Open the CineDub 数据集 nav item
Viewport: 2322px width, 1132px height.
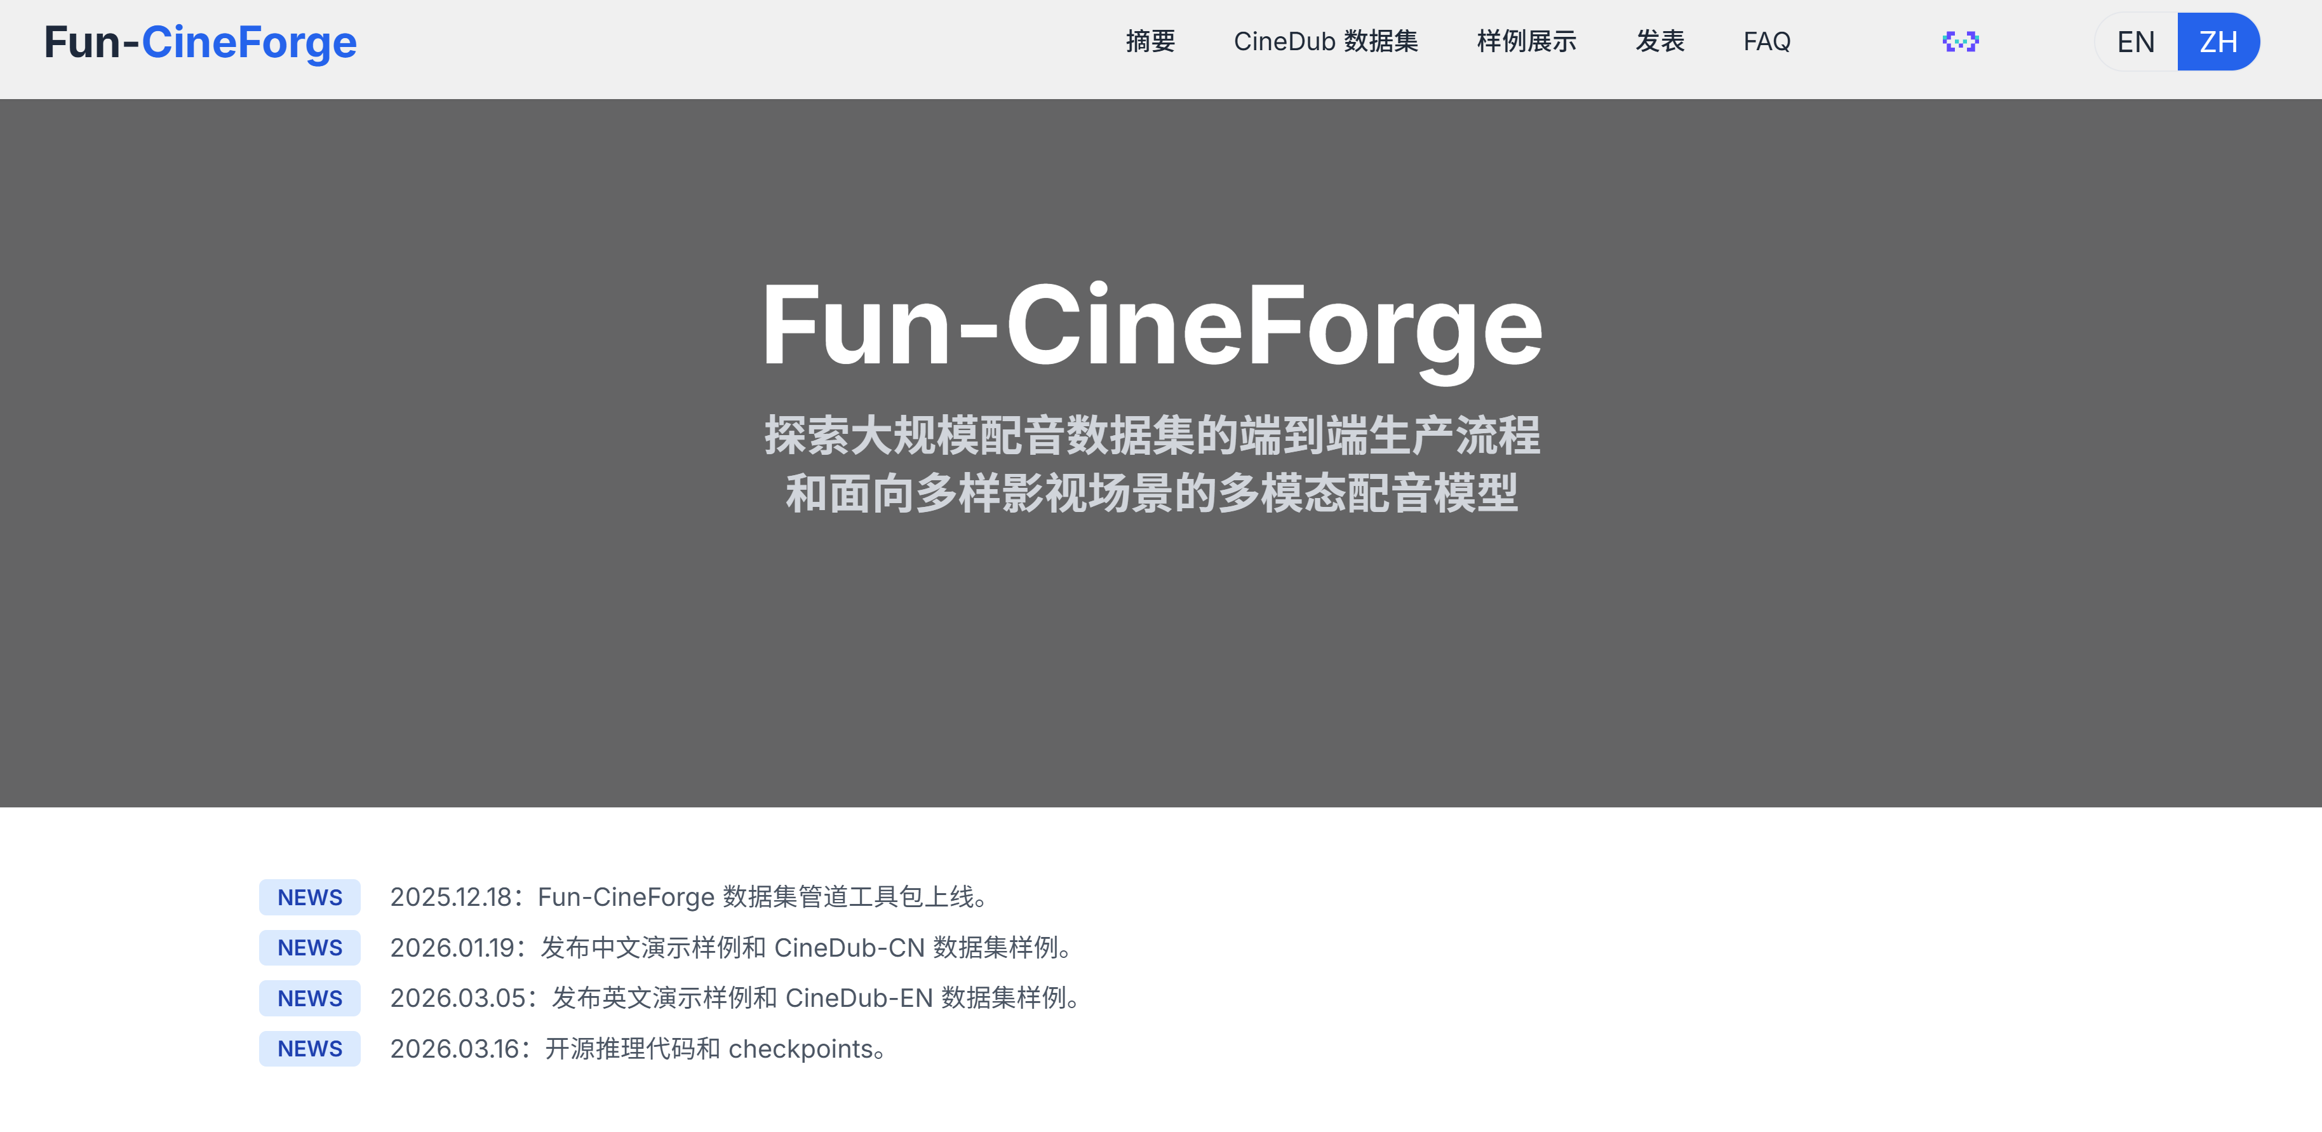1325,41
